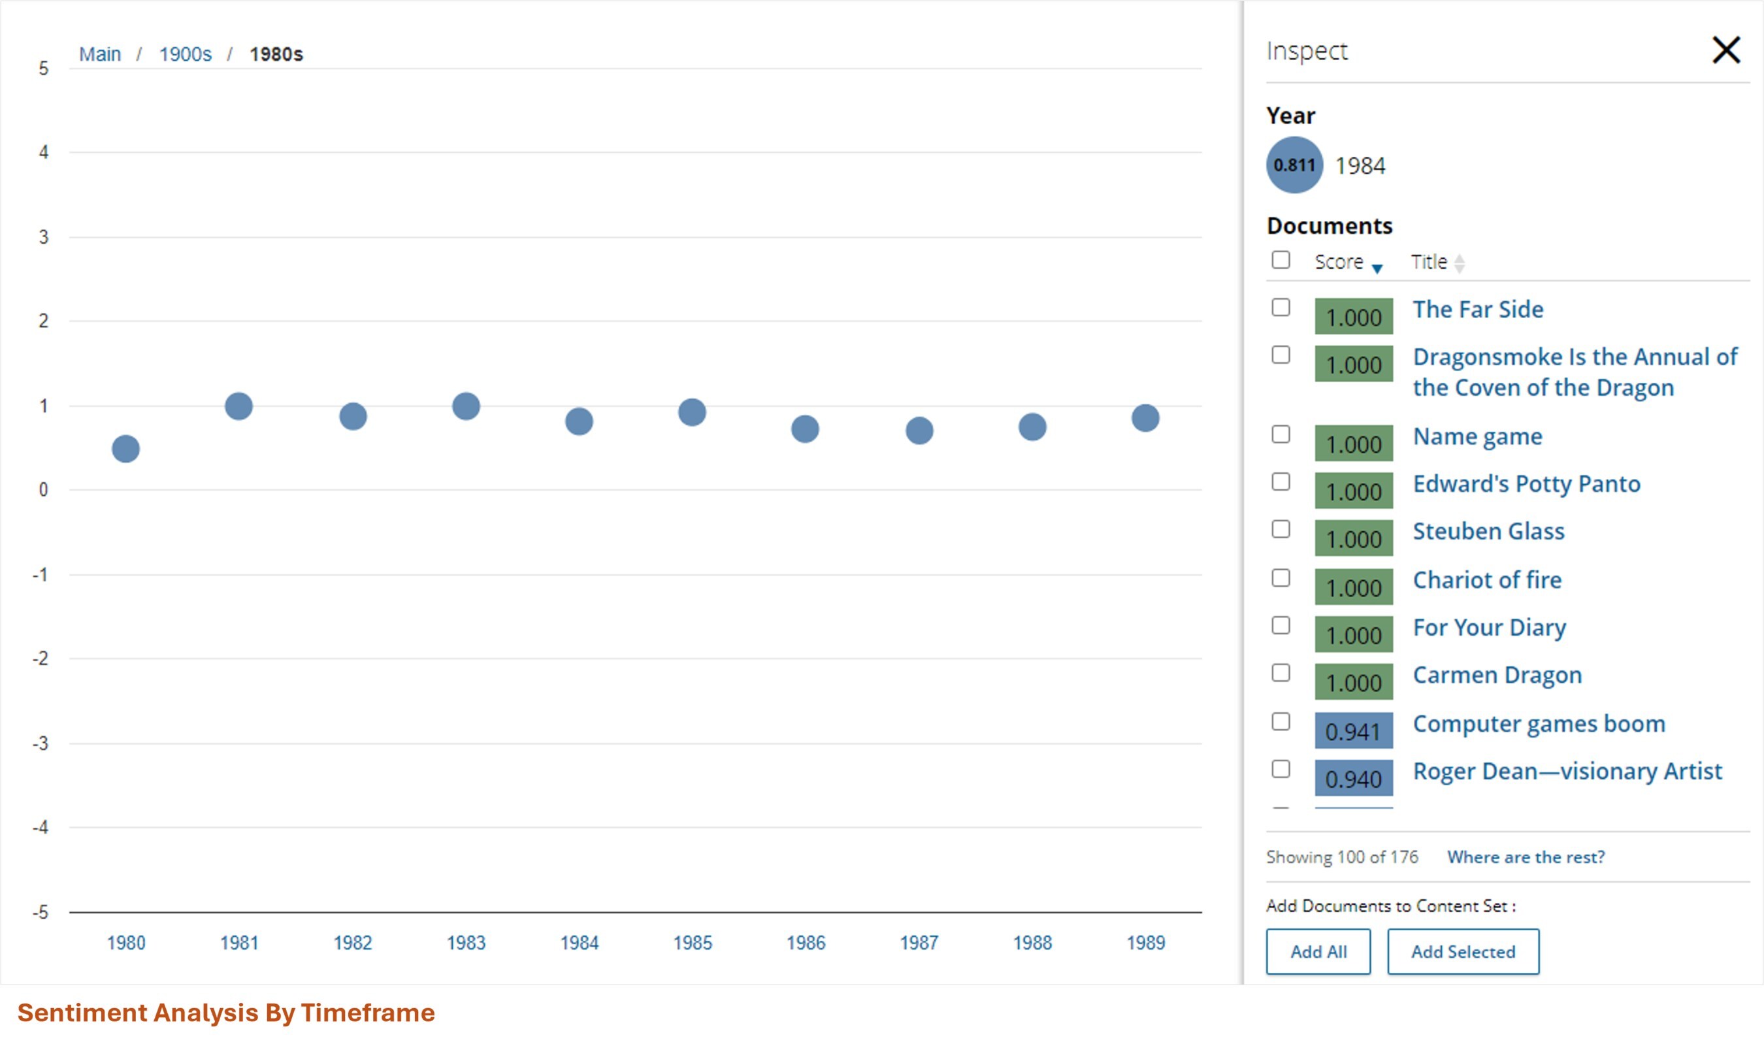Open 'Where are the rest?' link
This screenshot has width=1764, height=1046.
[x=1525, y=857]
